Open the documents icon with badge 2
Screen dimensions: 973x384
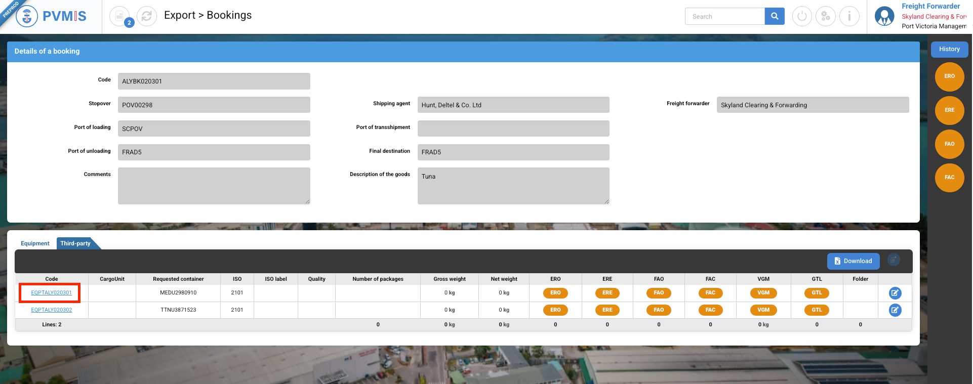[119, 16]
